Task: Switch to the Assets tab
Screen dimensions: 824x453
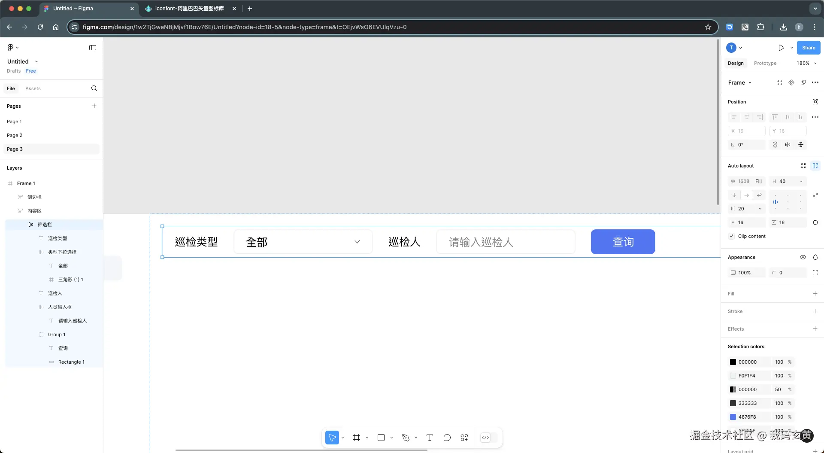Action: [33, 88]
